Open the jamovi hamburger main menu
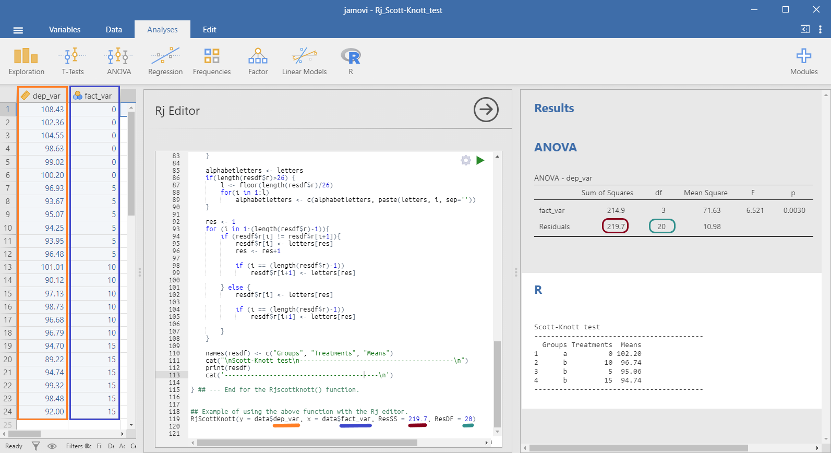The height and width of the screenshot is (453, 831). [18, 30]
